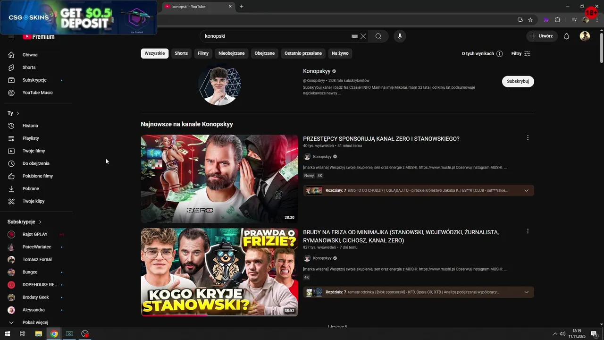Open File Explorer from taskbar
This screenshot has height=340, width=604.
coord(39,334)
